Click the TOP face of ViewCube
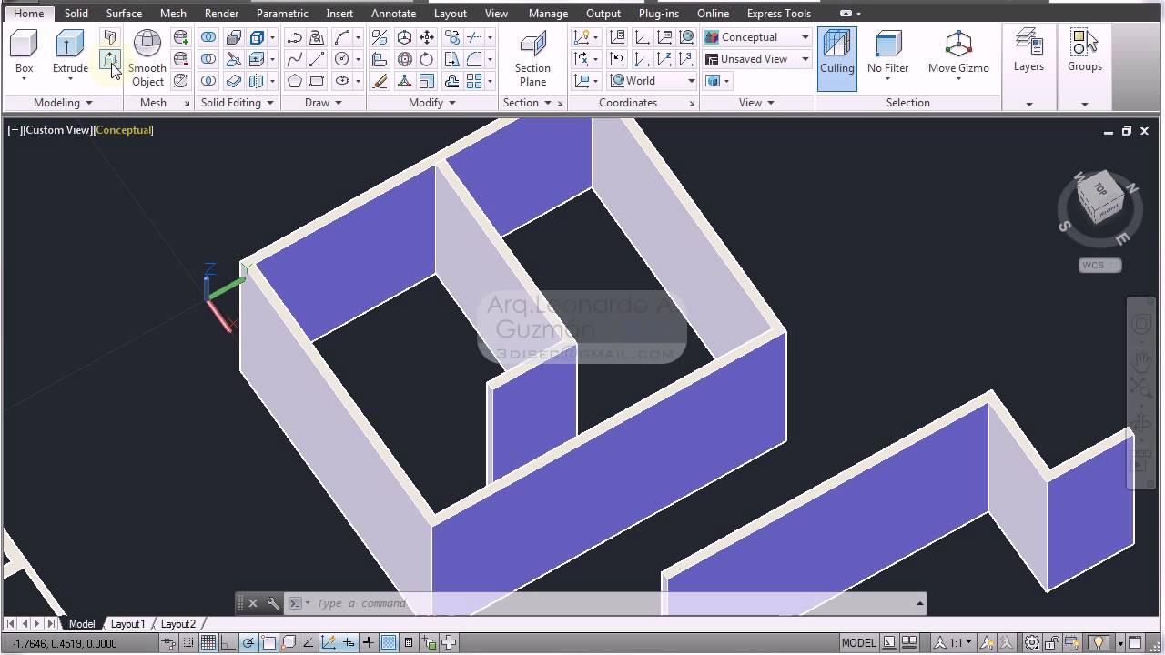 click(1099, 190)
